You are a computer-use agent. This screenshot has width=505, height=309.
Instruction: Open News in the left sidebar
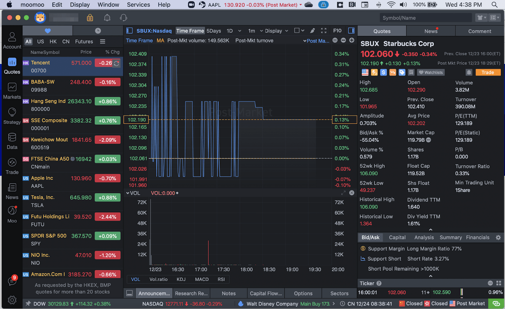[12, 191]
